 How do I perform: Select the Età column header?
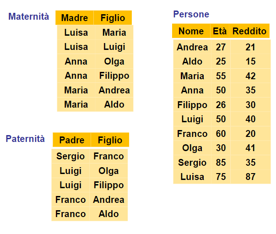tap(220, 31)
